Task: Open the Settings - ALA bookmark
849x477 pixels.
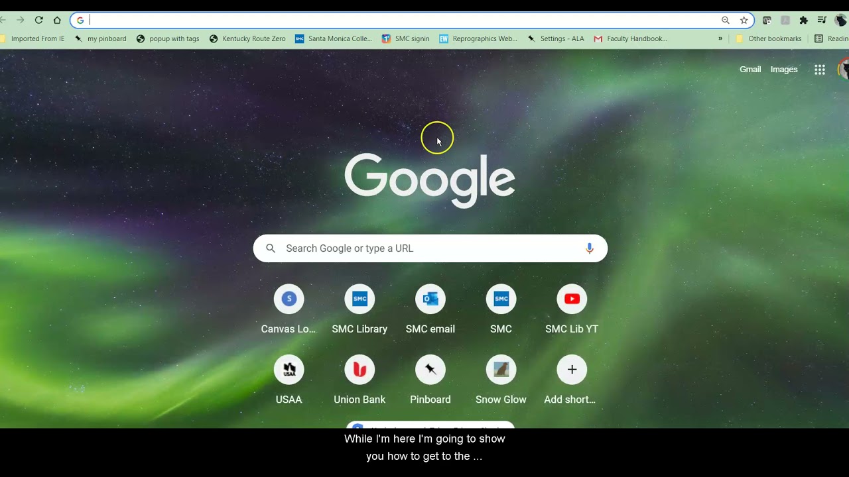Action: pos(556,38)
